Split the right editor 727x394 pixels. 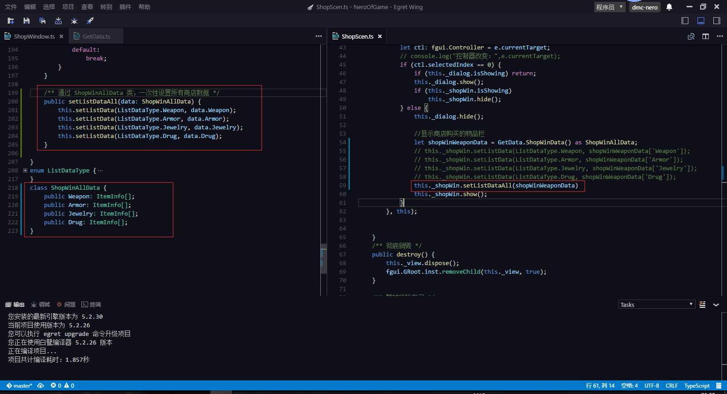(706, 36)
